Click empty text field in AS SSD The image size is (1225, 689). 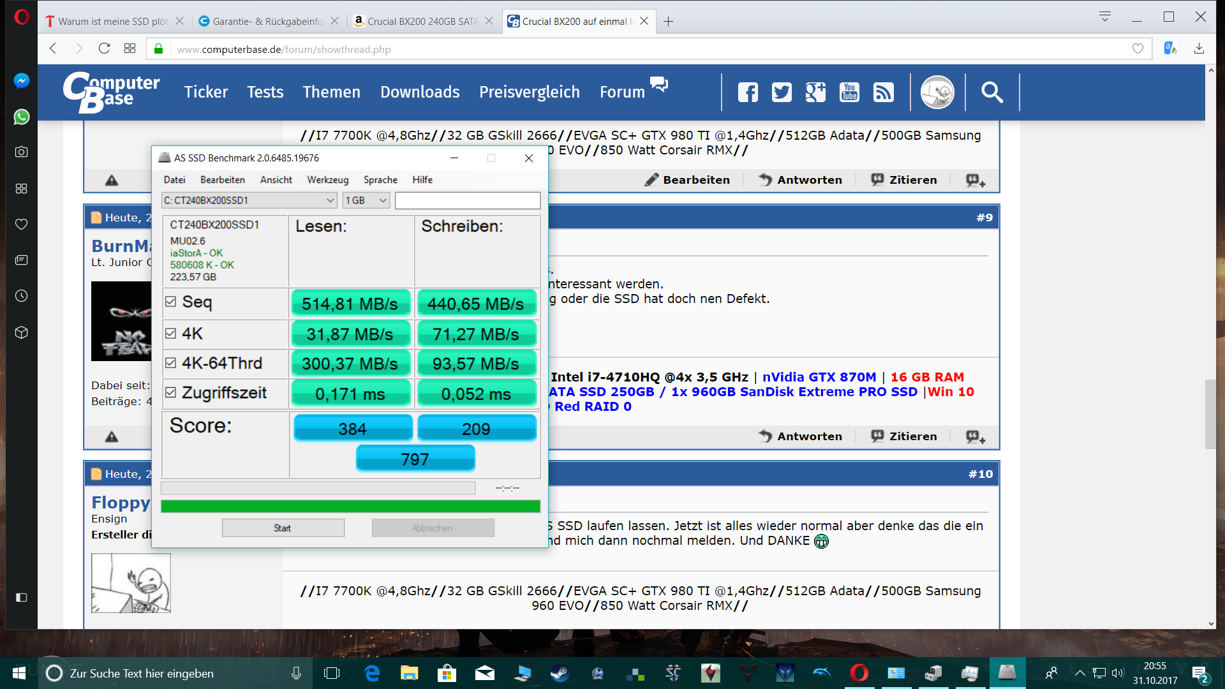click(468, 200)
